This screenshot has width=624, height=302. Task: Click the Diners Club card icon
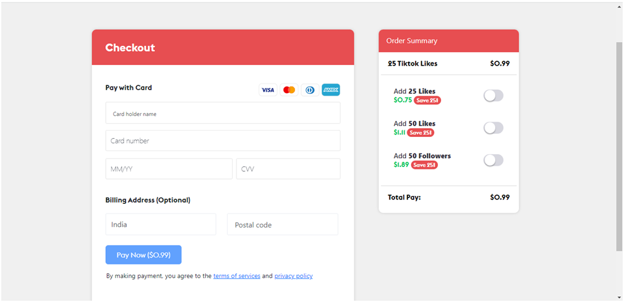(x=310, y=90)
